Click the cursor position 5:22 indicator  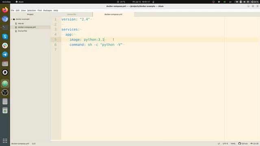click(x=34, y=144)
